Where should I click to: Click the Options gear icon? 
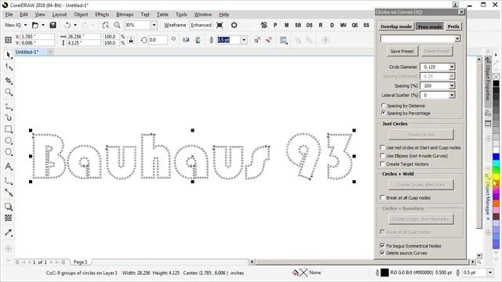234,25
